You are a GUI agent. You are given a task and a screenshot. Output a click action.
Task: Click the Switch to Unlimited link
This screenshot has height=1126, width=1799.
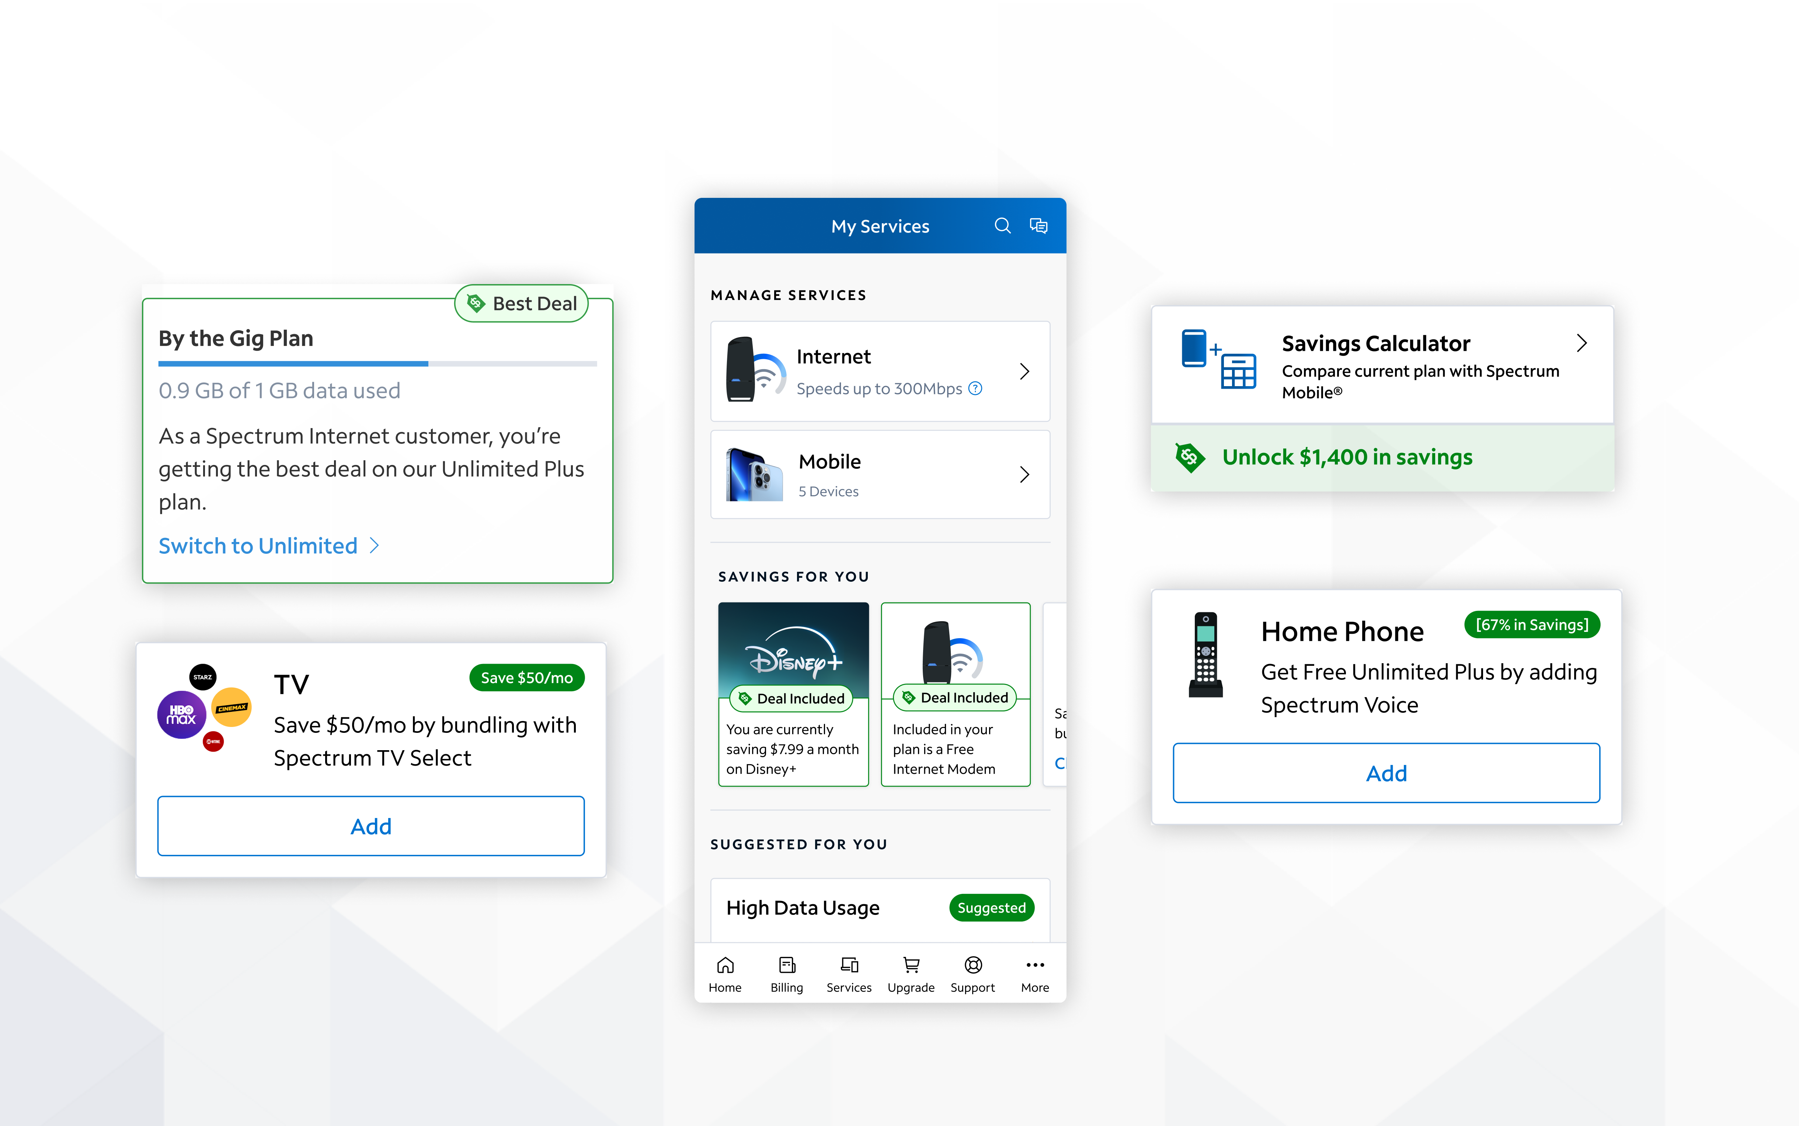(x=258, y=546)
